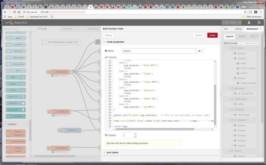Toggle the bottom MODBUS node's left button
Viewport: 266px width, 165px height.
pyautogui.click(x=48, y=148)
